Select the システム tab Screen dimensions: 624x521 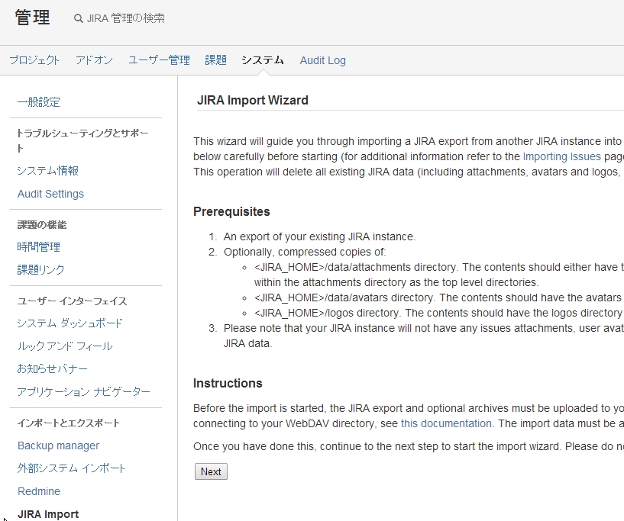click(263, 60)
